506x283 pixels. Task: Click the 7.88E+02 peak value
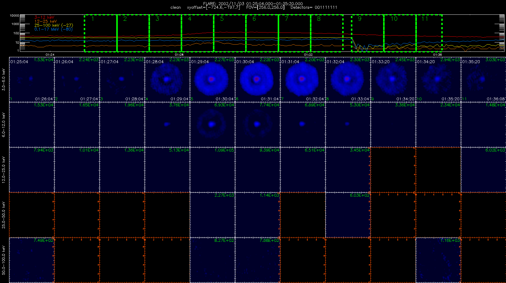(x=270, y=240)
